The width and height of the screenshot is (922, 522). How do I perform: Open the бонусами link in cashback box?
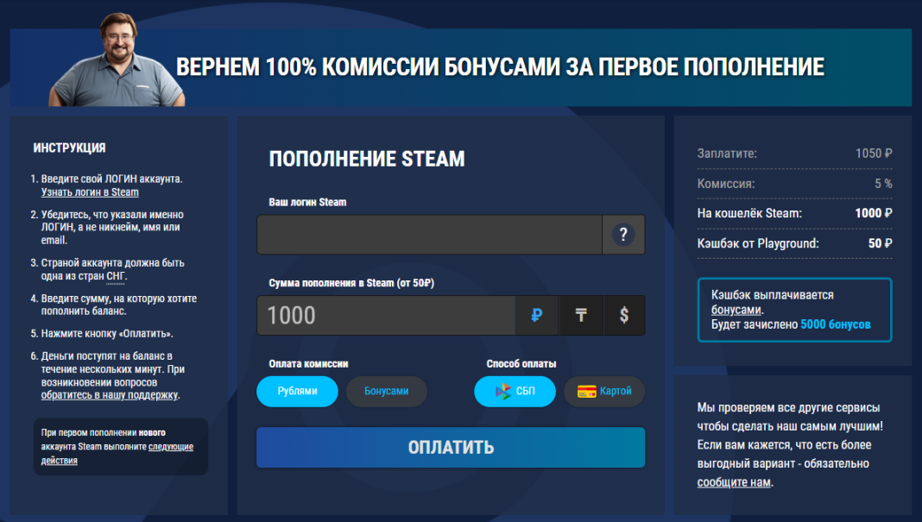coord(736,310)
